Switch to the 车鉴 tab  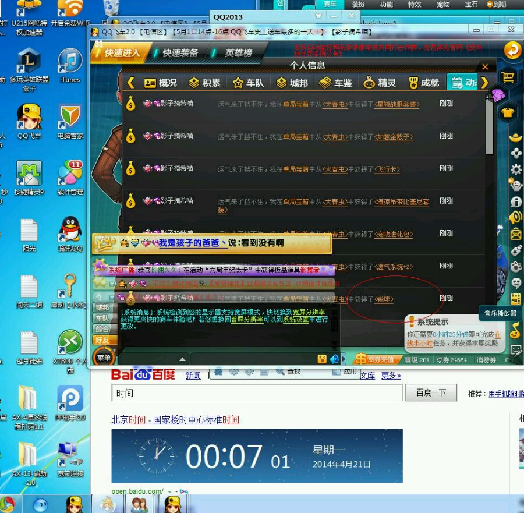point(335,83)
